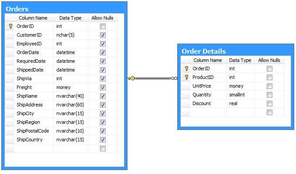Check Allow Nulls for UnitPrice
Viewport: 296px width, 174px height.
(x=269, y=86)
